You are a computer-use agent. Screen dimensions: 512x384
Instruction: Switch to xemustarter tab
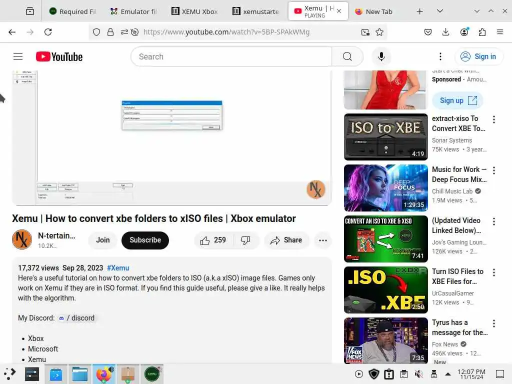256,11
